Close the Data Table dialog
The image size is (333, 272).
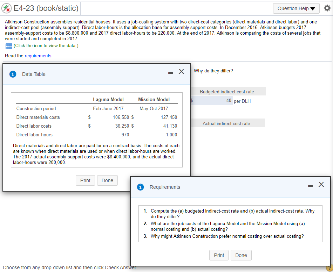pyautogui.click(x=181, y=71)
